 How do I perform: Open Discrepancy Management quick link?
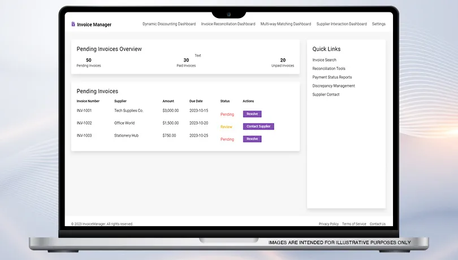point(334,86)
